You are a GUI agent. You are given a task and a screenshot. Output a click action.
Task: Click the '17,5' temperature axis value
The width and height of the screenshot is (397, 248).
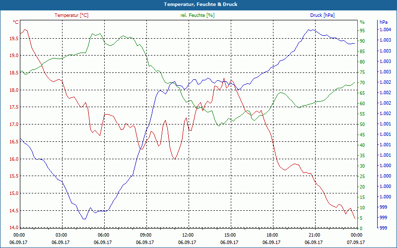pyautogui.click(x=14, y=107)
